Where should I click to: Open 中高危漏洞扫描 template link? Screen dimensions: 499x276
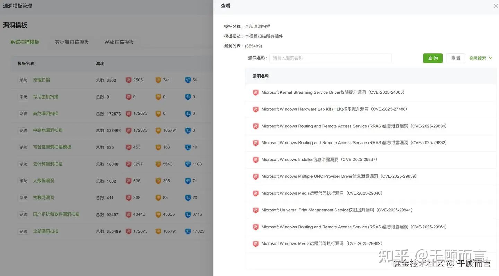(x=48, y=130)
